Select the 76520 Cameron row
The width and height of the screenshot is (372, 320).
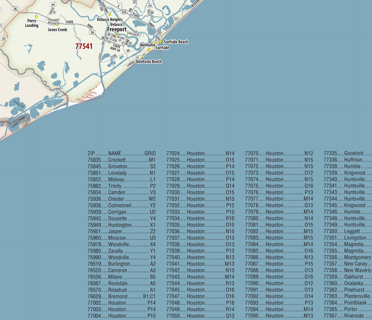[122, 270]
